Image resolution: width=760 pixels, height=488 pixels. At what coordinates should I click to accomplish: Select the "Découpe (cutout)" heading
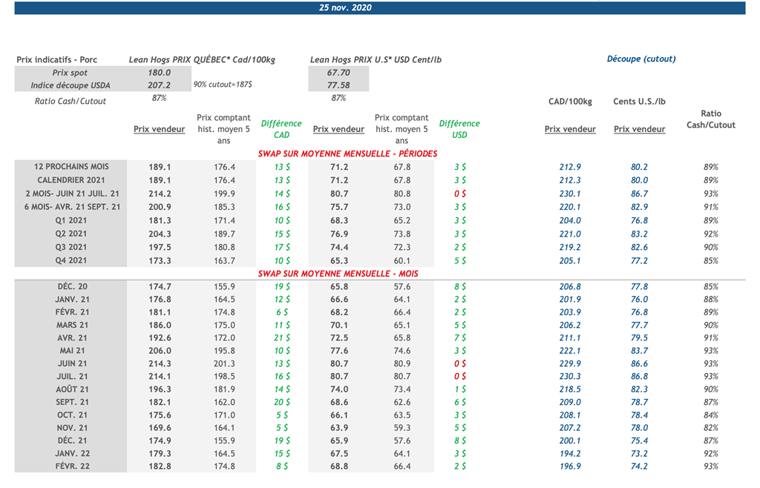pyautogui.click(x=641, y=59)
